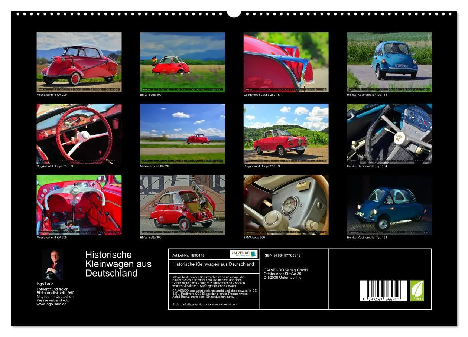
Task: Click the name Ingo Laue under the portrait
Action: (45, 284)
